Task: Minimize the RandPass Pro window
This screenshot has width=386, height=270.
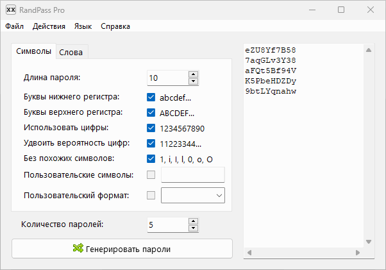Action: coord(312,10)
